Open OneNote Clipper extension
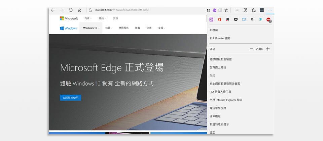This screenshot has height=141, width=323. (x=211, y=19)
